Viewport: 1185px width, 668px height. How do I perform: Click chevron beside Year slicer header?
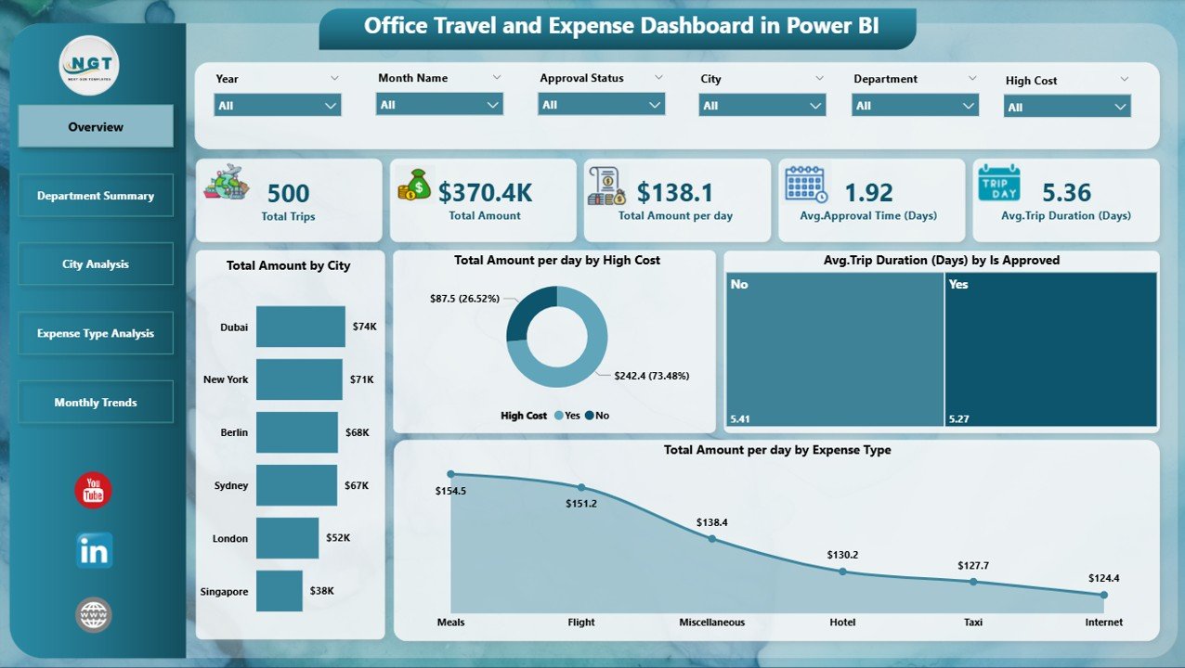tap(333, 79)
